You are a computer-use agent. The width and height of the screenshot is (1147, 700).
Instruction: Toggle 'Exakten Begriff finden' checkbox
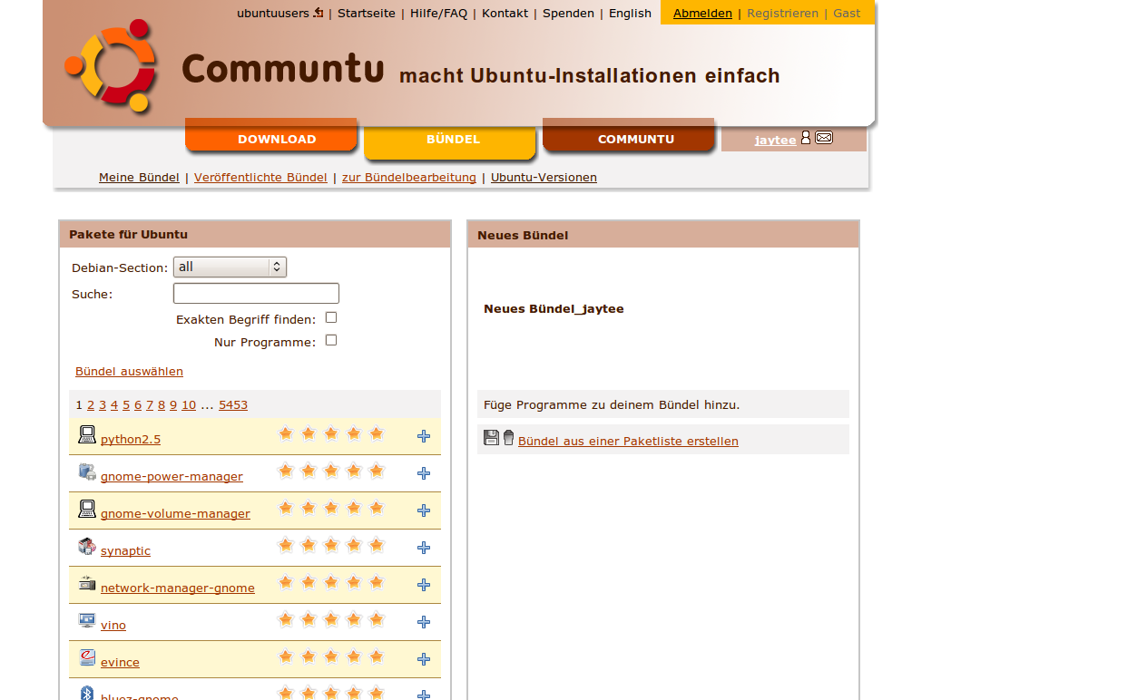click(331, 317)
